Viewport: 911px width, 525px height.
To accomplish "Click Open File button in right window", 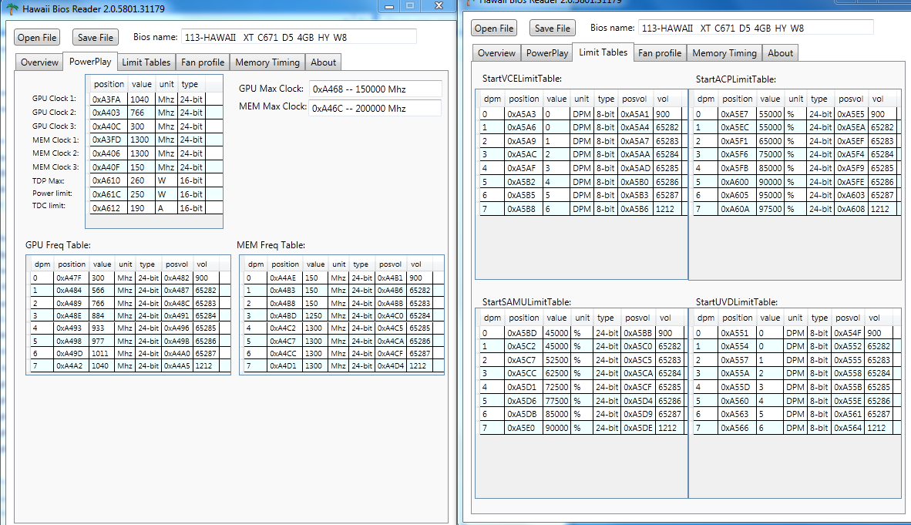I will point(494,28).
